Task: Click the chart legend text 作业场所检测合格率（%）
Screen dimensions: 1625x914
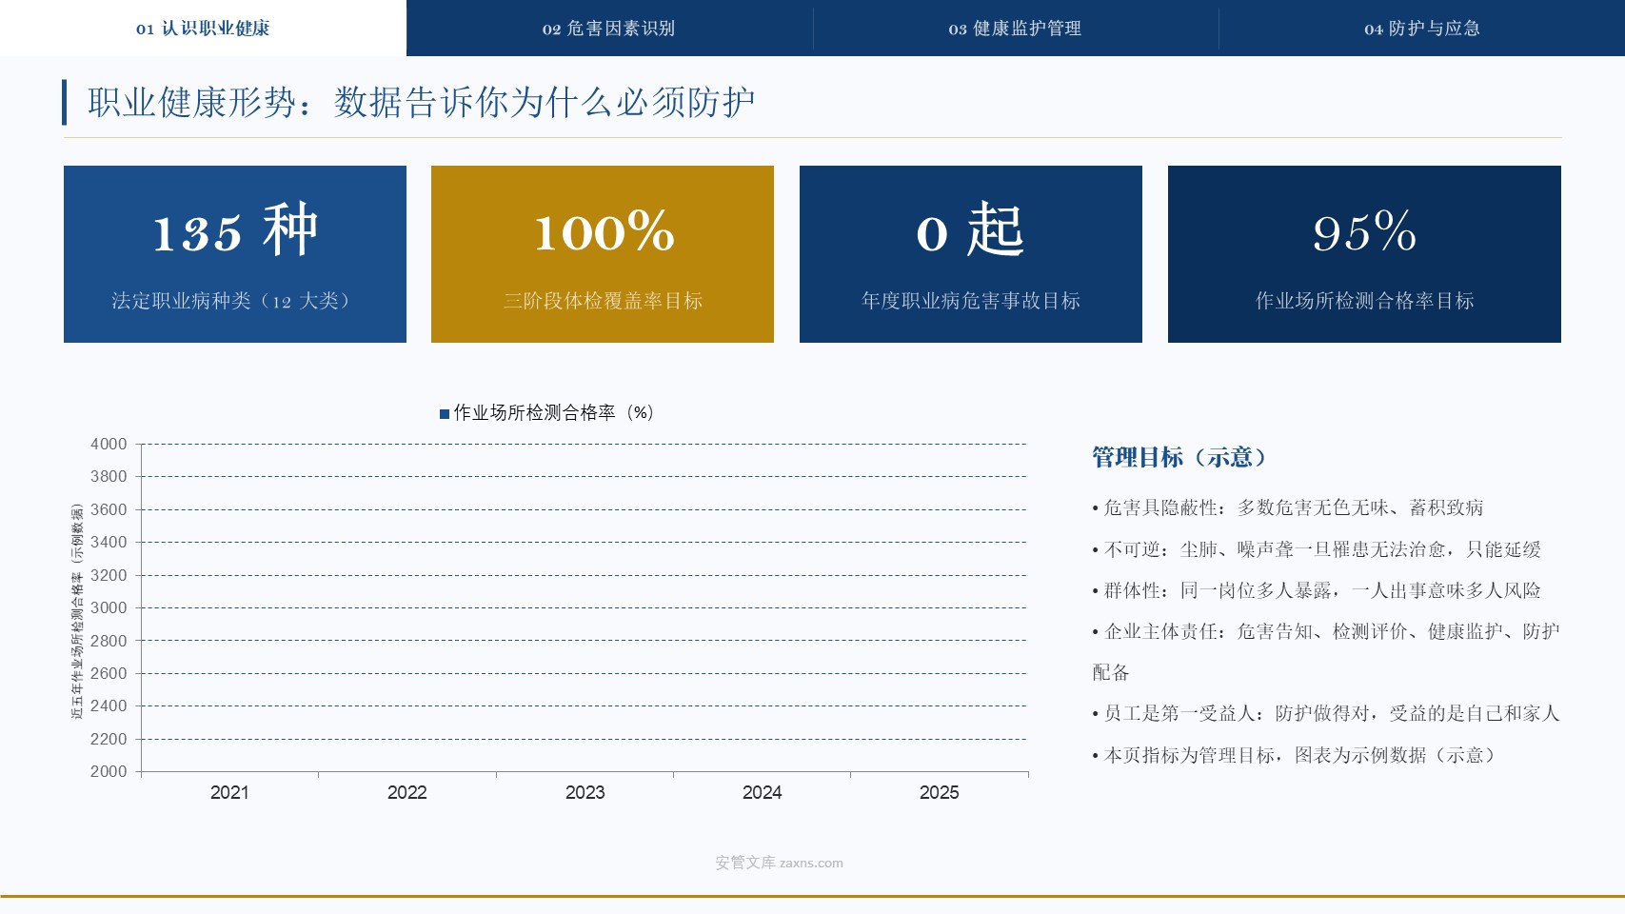Action: point(554,412)
